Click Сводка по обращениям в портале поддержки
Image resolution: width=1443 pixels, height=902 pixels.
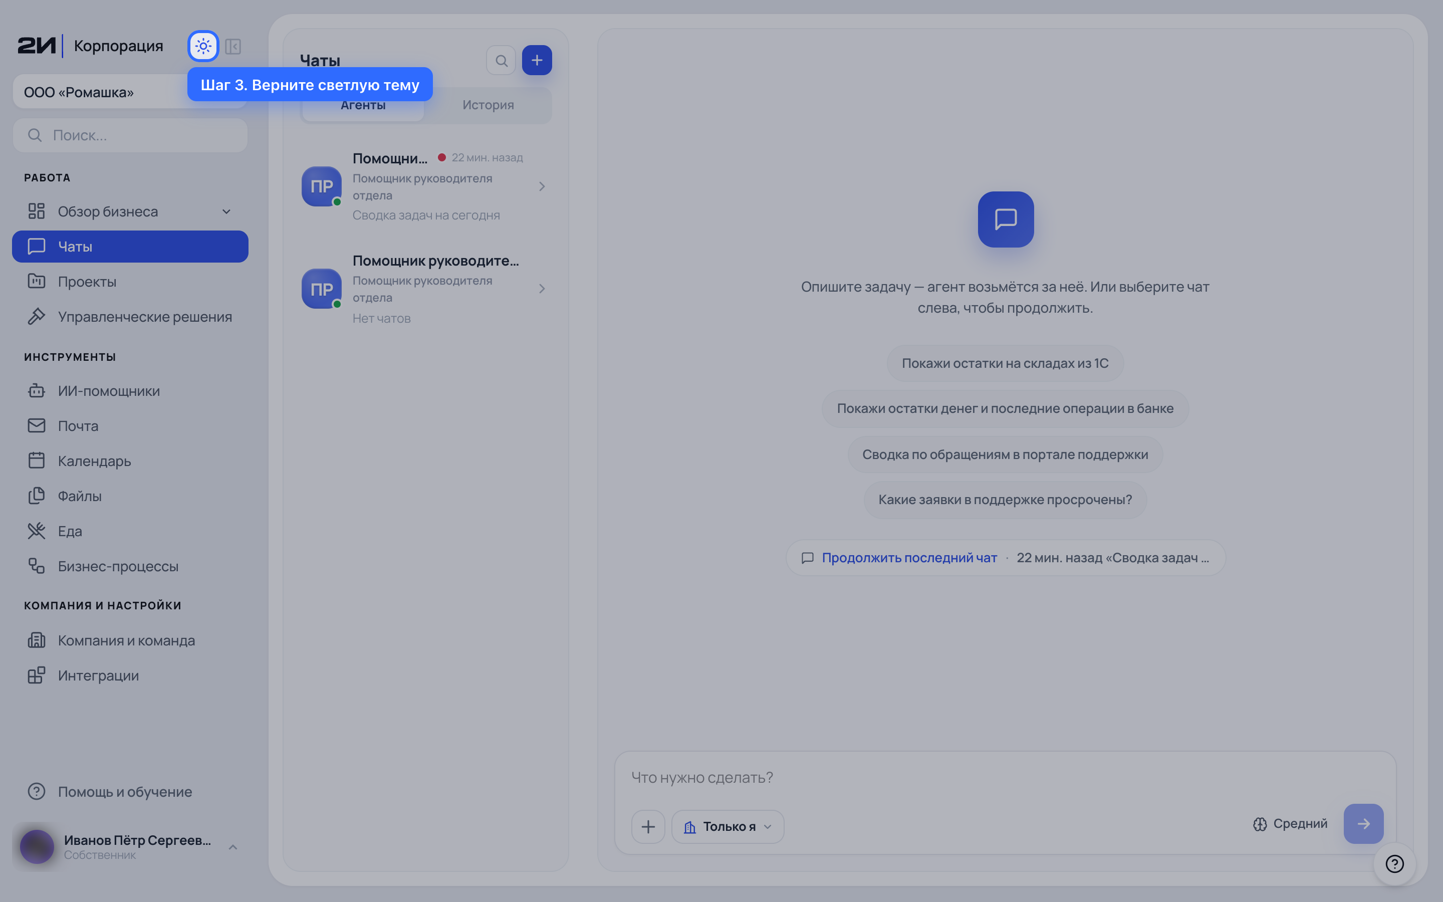(1005, 455)
